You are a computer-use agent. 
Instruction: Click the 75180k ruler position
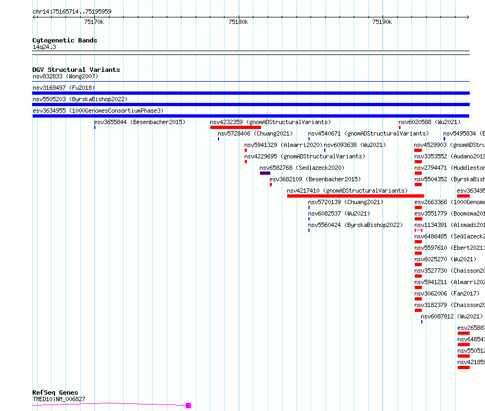pos(238,22)
